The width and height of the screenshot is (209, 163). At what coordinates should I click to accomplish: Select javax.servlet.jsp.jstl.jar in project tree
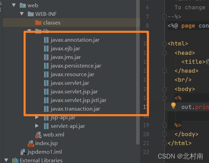[x=78, y=100]
